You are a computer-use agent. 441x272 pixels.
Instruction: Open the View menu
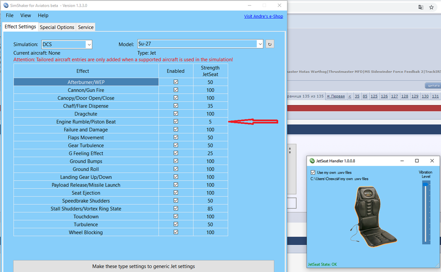tap(26, 15)
